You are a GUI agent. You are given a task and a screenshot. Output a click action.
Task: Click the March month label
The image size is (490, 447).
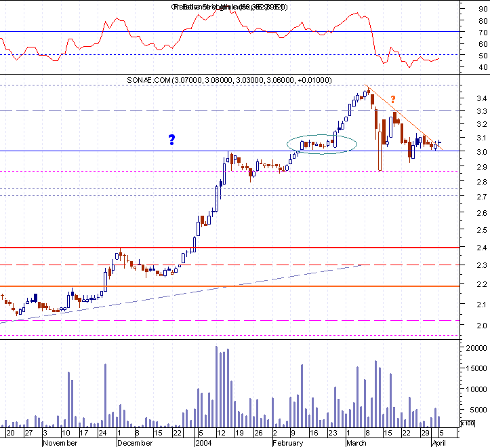(x=356, y=443)
